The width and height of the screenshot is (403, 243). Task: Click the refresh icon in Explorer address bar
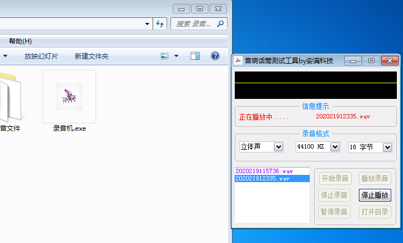[160, 24]
